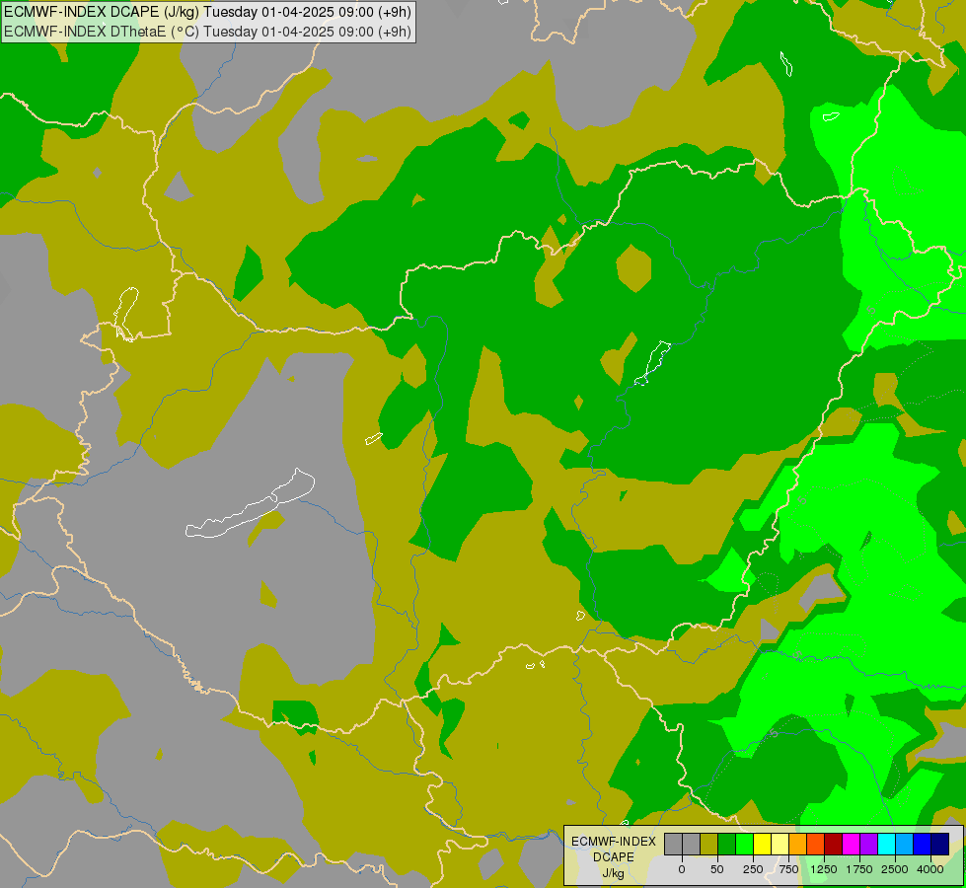This screenshot has height=888, width=966.
Task: Click the ECMWF-INDEX DThetaE title line
Action: [x=207, y=31]
